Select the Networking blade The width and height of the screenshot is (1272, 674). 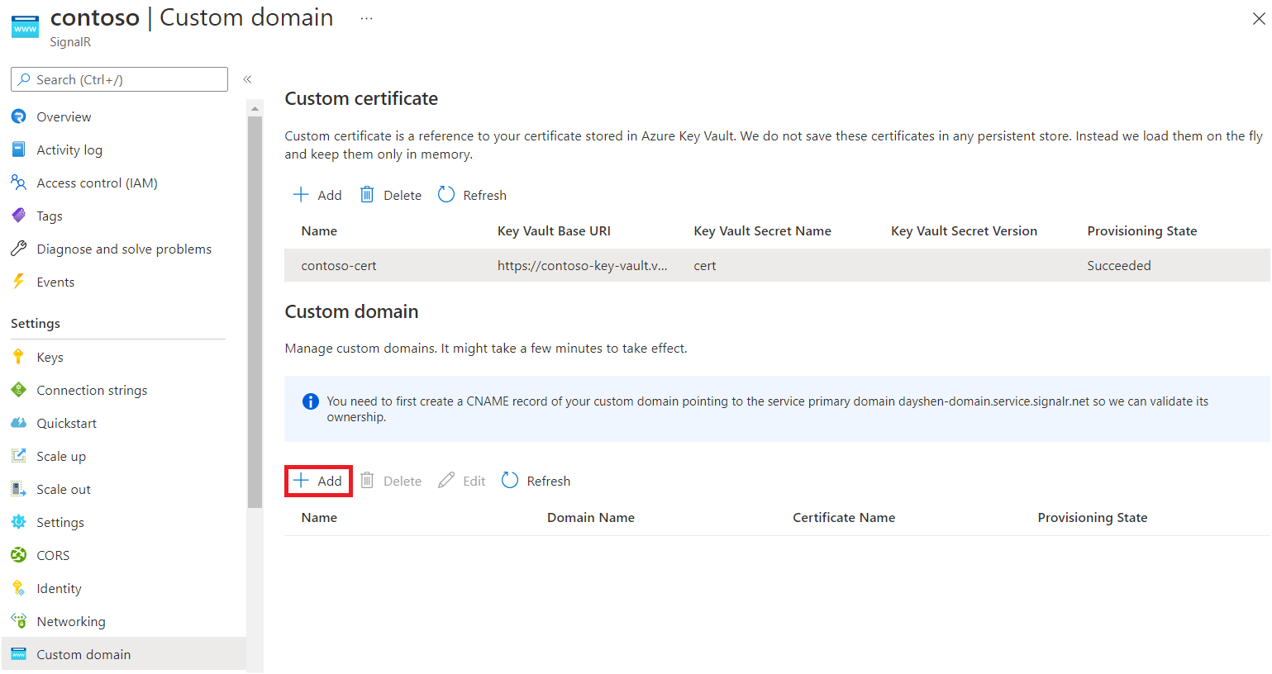70,620
